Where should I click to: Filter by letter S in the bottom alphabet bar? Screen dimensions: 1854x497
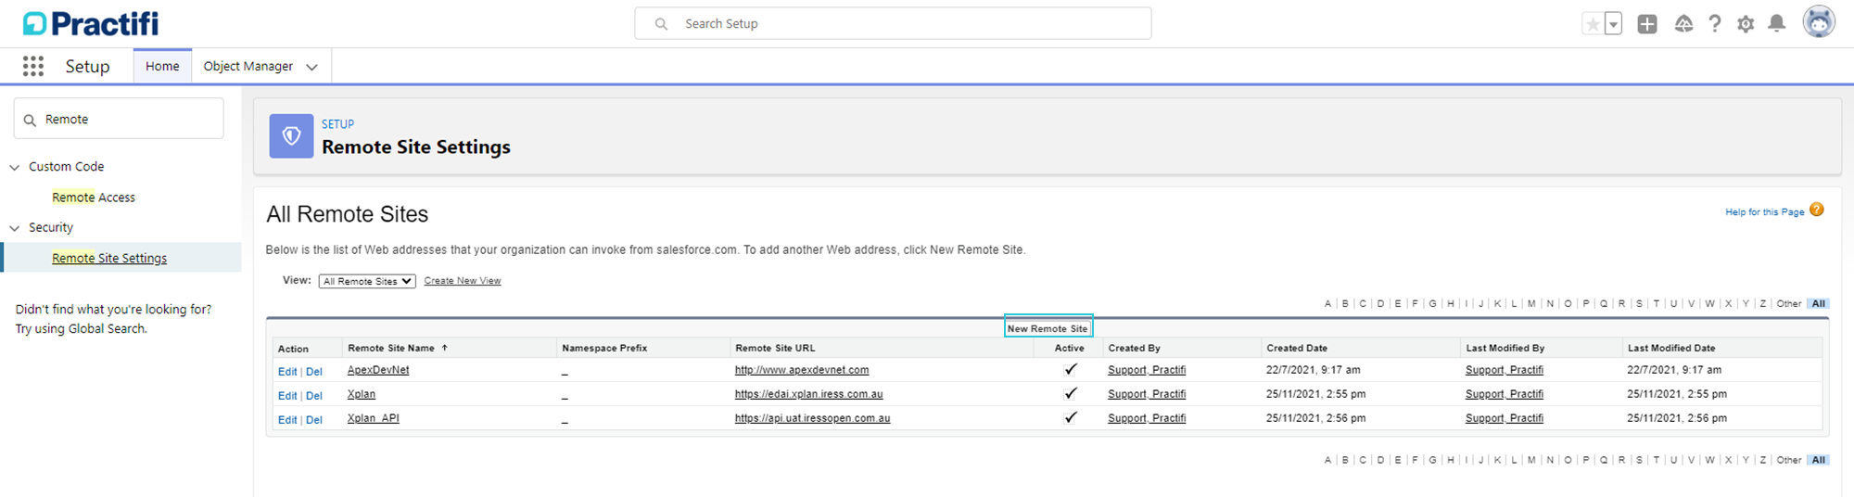1639,460
